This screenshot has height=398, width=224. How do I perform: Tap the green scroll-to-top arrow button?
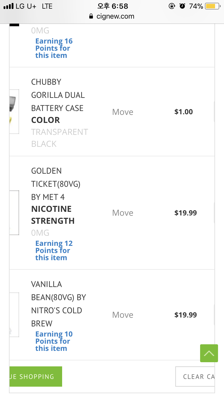(209, 353)
